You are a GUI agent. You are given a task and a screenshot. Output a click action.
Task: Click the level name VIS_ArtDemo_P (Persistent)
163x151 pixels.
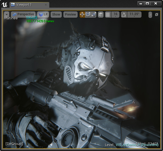[137, 145]
